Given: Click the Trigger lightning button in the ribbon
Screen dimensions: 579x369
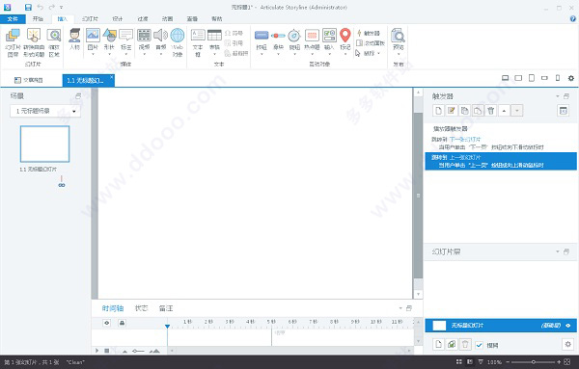Looking at the screenshot, I should coord(369,33).
